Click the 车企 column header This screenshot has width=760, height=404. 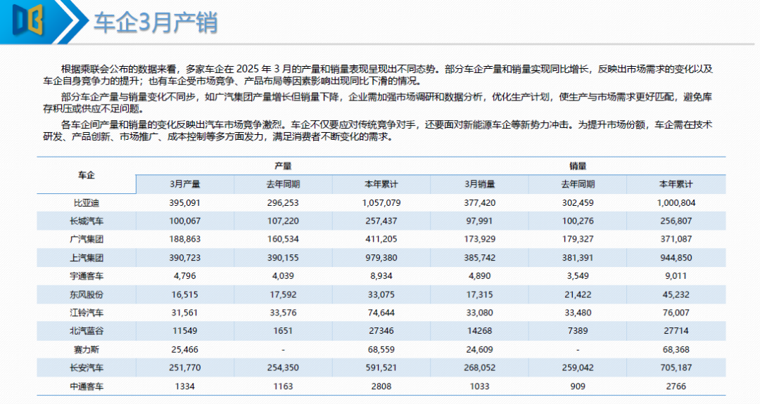[87, 175]
